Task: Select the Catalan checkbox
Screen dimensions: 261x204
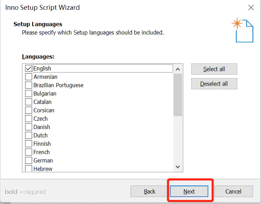Action: (29, 102)
